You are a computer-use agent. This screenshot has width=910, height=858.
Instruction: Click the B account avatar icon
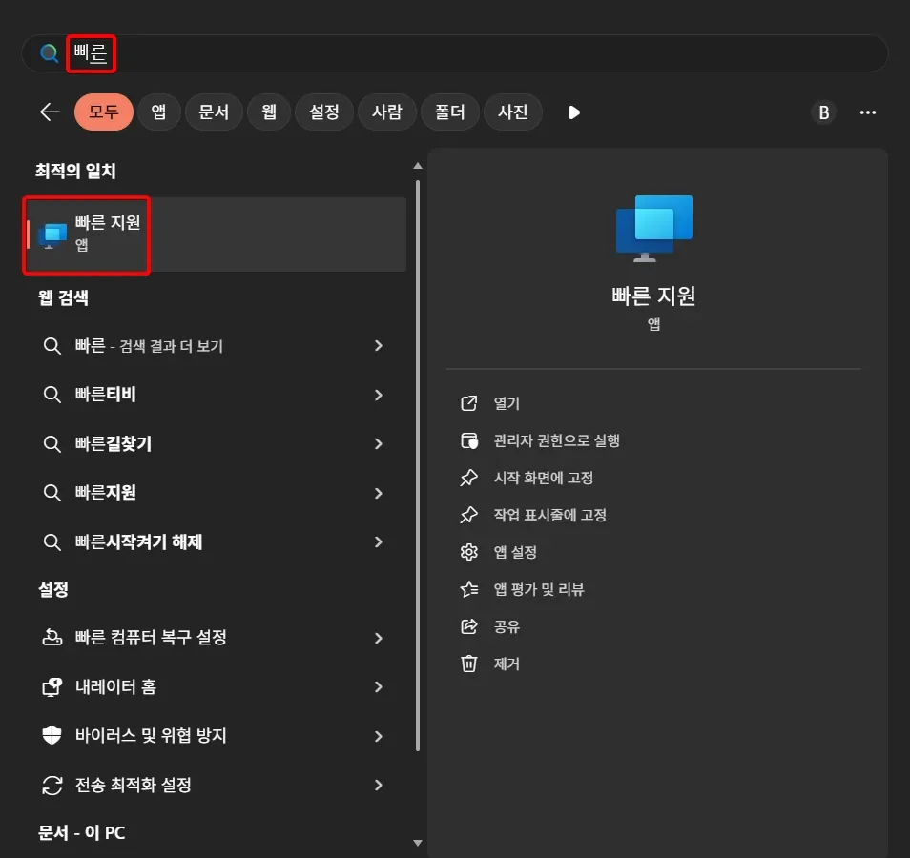[823, 112]
